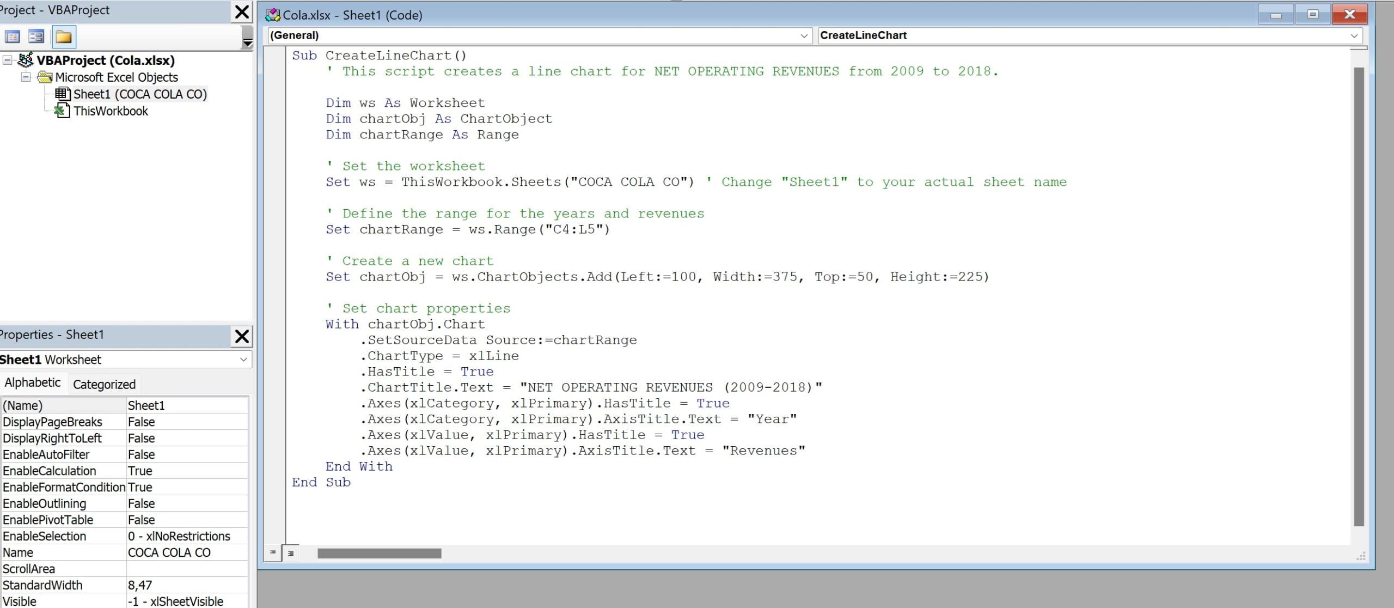Click the Visible property value xlSheetVisible
The height and width of the screenshot is (608, 1394).
(187, 601)
